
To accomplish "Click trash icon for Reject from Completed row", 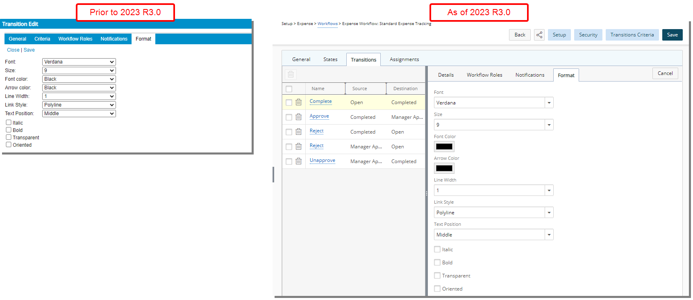I will tap(298, 132).
